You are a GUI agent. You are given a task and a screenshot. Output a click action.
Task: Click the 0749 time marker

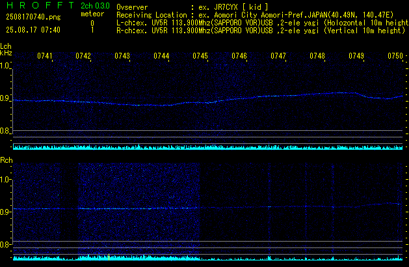tap(356, 56)
